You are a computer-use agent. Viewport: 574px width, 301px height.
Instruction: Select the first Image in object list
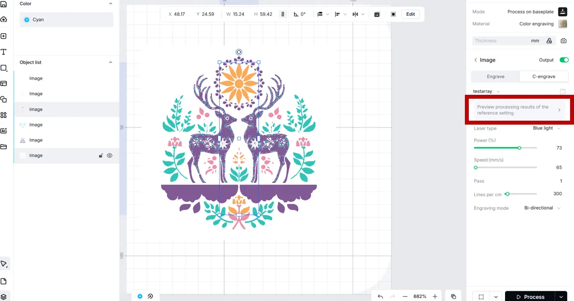point(66,78)
